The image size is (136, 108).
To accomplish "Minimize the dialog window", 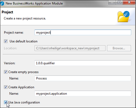I will (112, 2).
